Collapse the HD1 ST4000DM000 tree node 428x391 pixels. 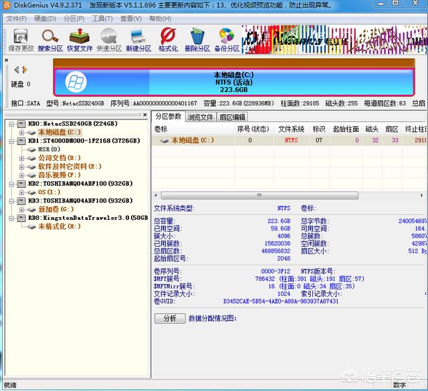click(x=11, y=141)
